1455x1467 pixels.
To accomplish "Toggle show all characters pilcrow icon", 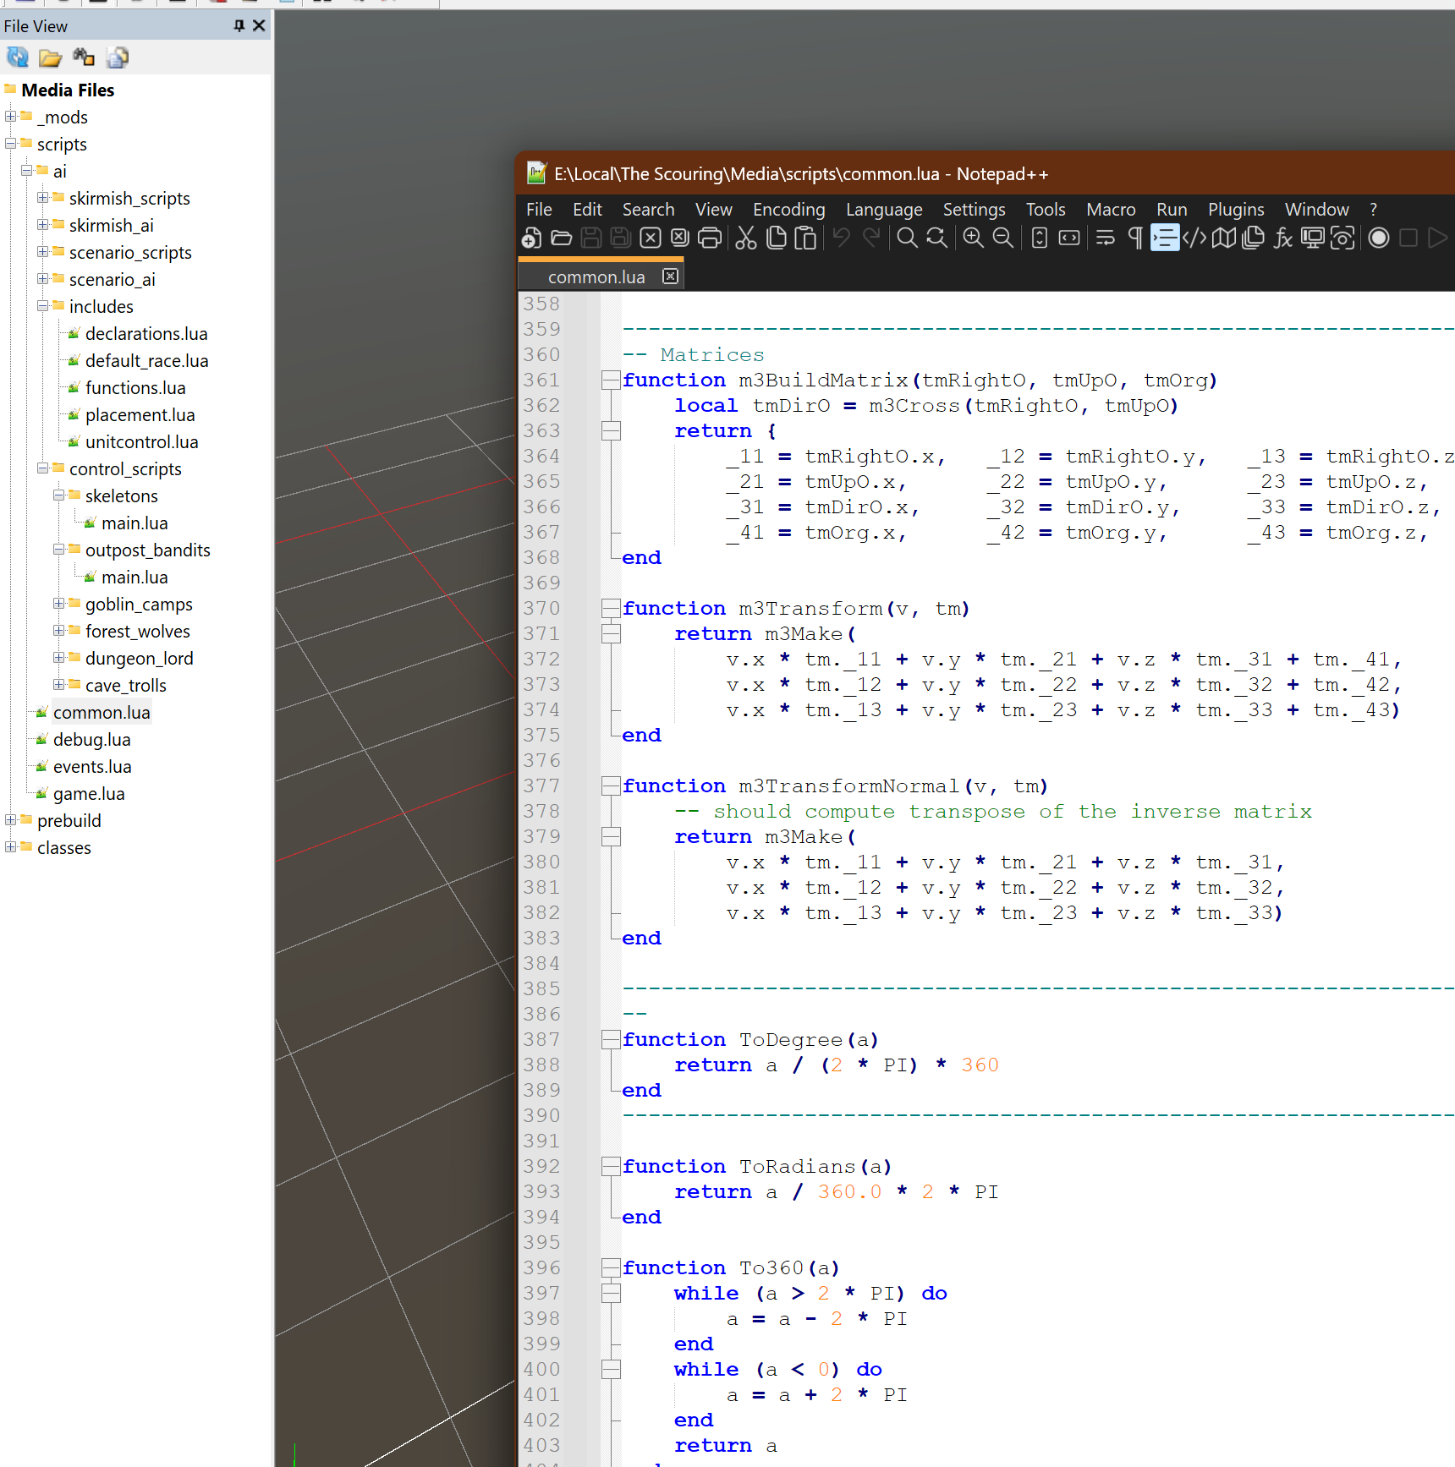I will pyautogui.click(x=1135, y=238).
